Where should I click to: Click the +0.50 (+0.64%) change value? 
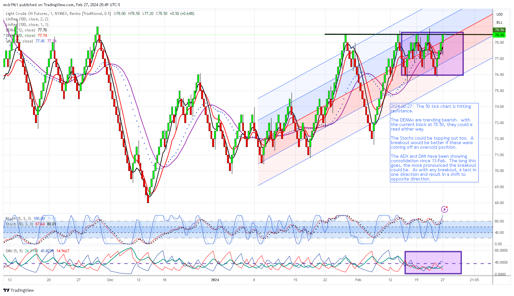(x=182, y=14)
